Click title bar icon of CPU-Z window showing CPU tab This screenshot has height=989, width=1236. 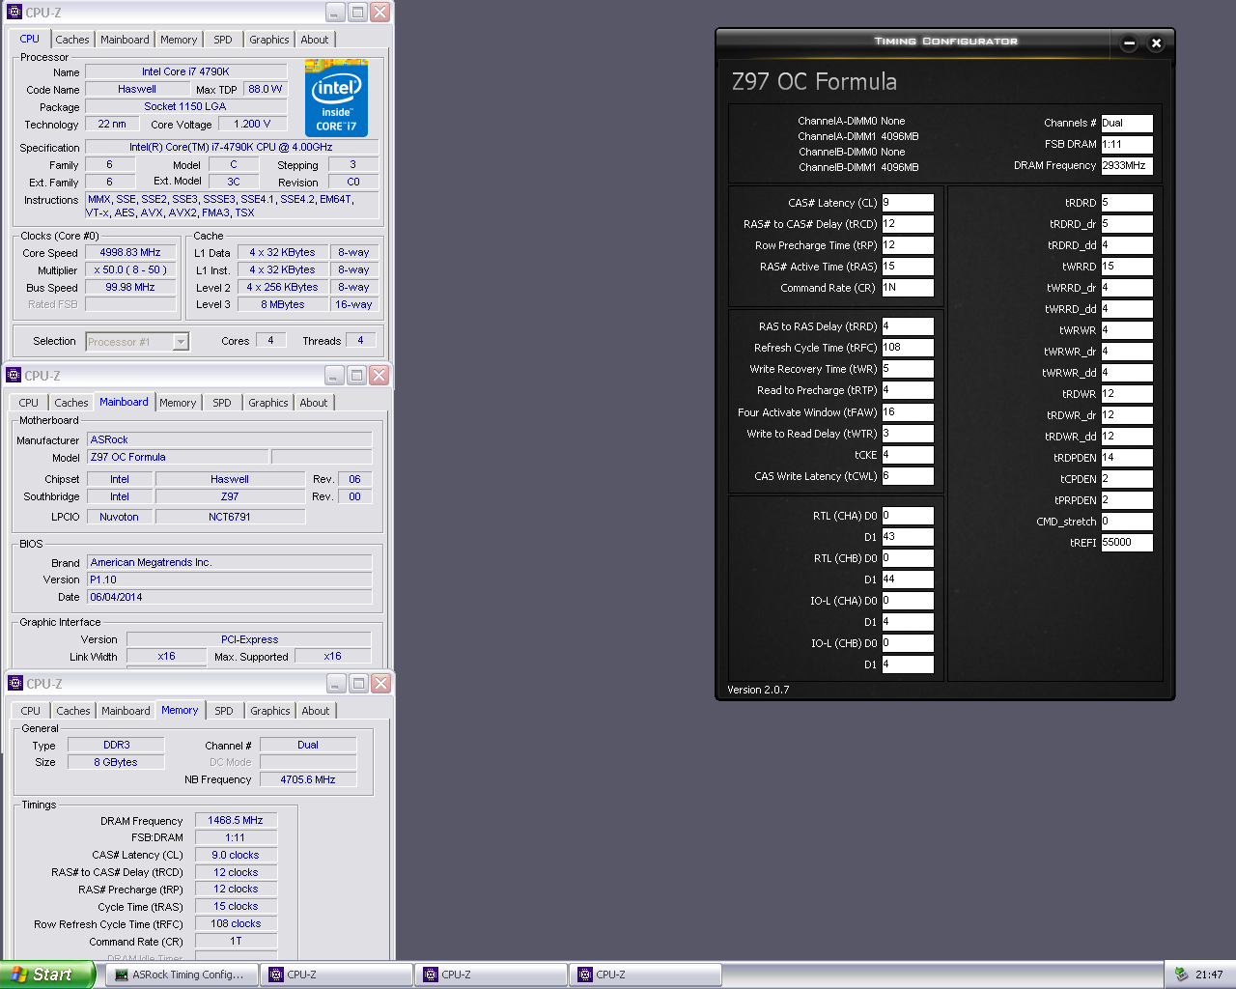coord(14,13)
